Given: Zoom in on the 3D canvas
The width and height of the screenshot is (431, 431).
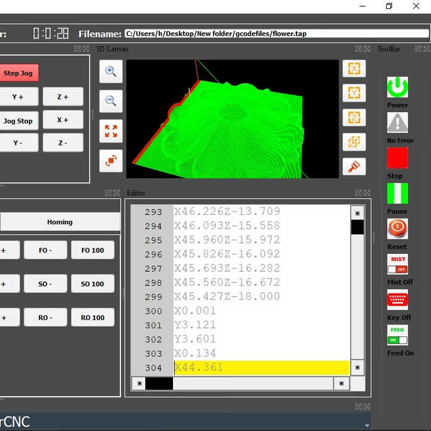Looking at the screenshot, I should pos(111,71).
